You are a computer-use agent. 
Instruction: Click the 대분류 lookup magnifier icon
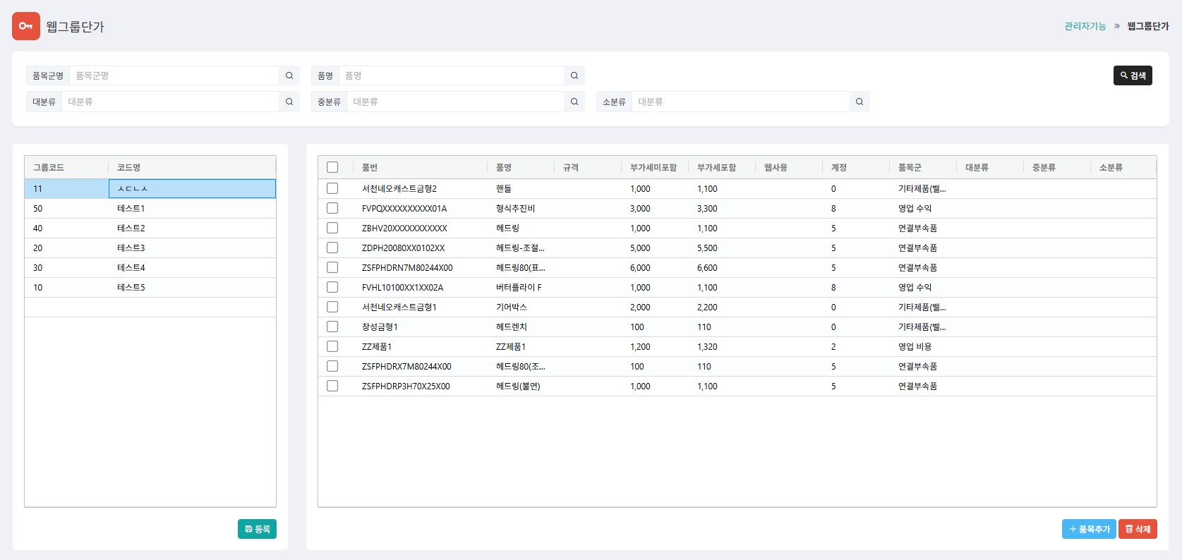click(x=289, y=102)
